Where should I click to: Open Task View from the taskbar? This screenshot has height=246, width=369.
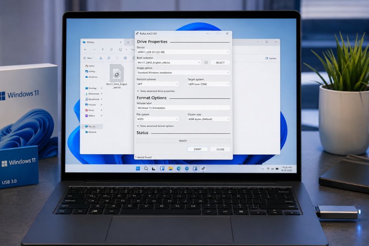154,169
